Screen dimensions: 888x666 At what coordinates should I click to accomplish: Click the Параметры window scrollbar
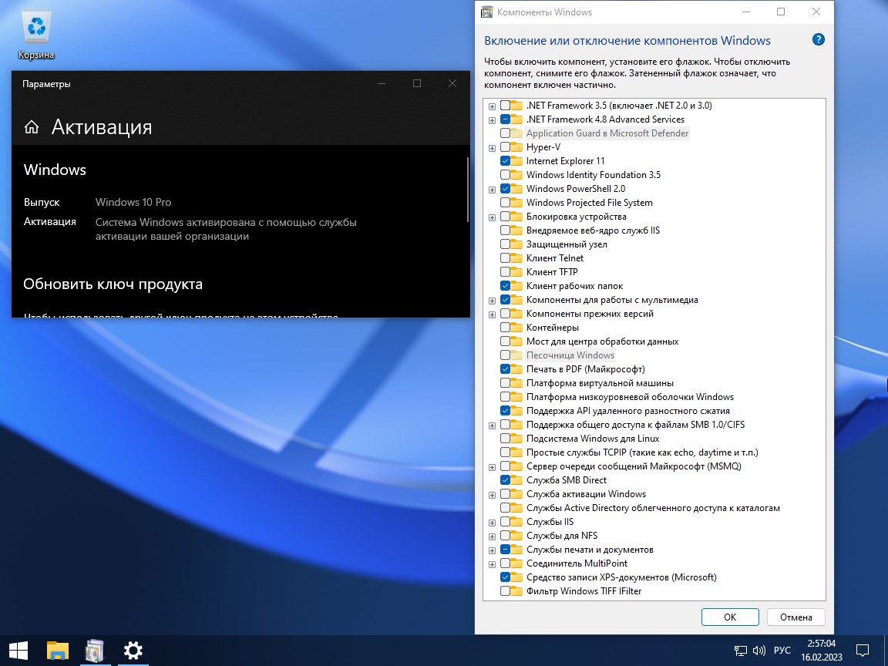[468, 190]
